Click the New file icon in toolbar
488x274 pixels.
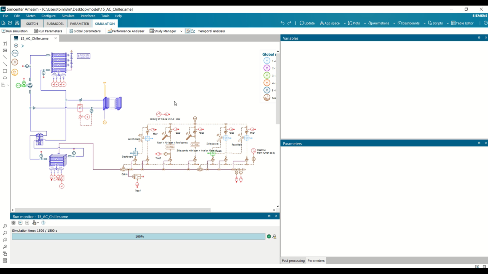pos(3,23)
